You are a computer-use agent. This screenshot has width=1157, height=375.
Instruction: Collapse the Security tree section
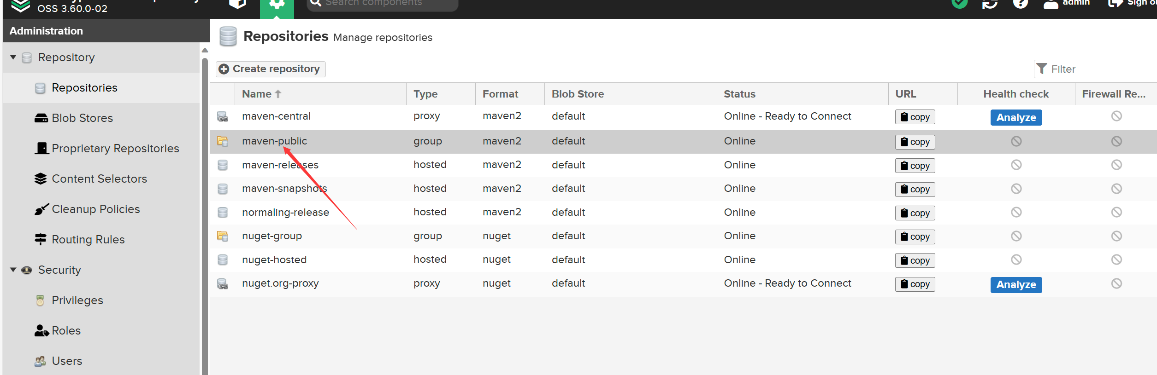tap(13, 270)
